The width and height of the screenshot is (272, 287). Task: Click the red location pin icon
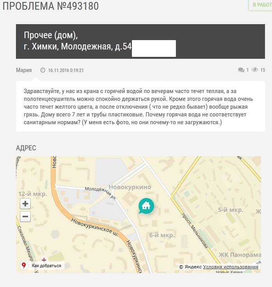tap(24, 265)
